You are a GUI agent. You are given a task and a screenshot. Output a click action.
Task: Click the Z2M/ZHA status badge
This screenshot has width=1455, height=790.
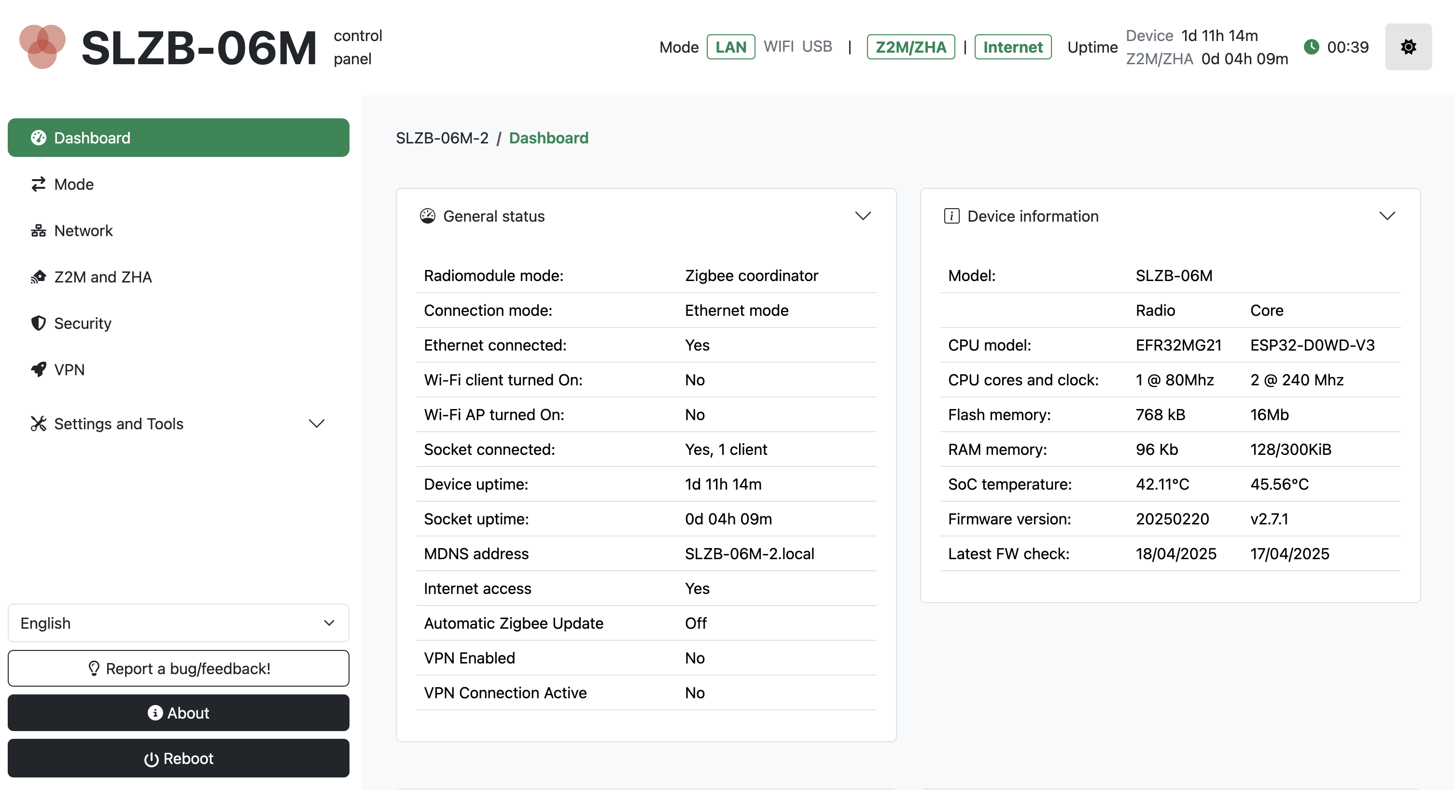tap(910, 47)
